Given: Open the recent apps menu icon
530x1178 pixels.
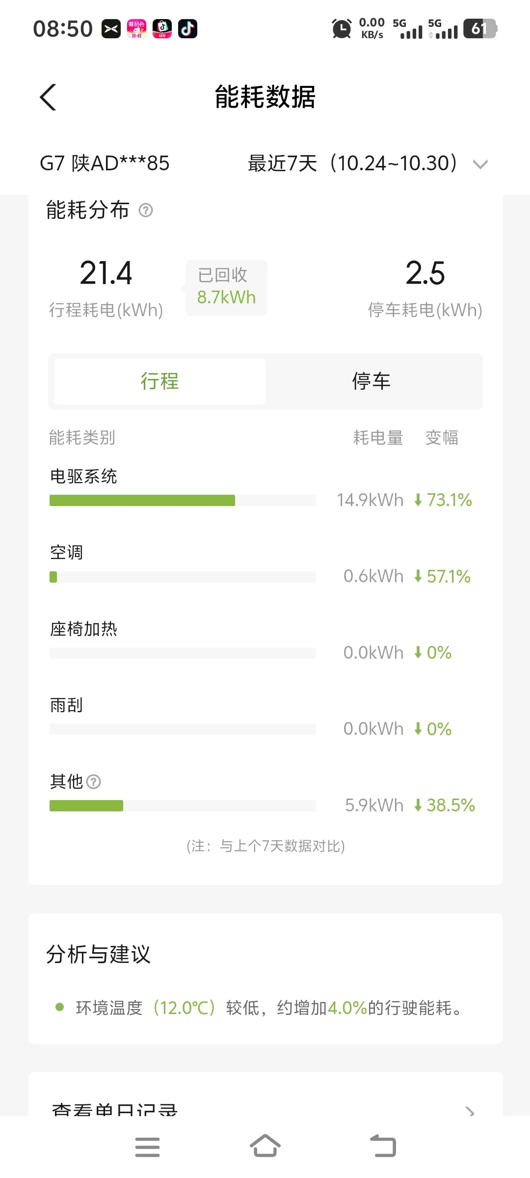Looking at the screenshot, I should 147,1147.
